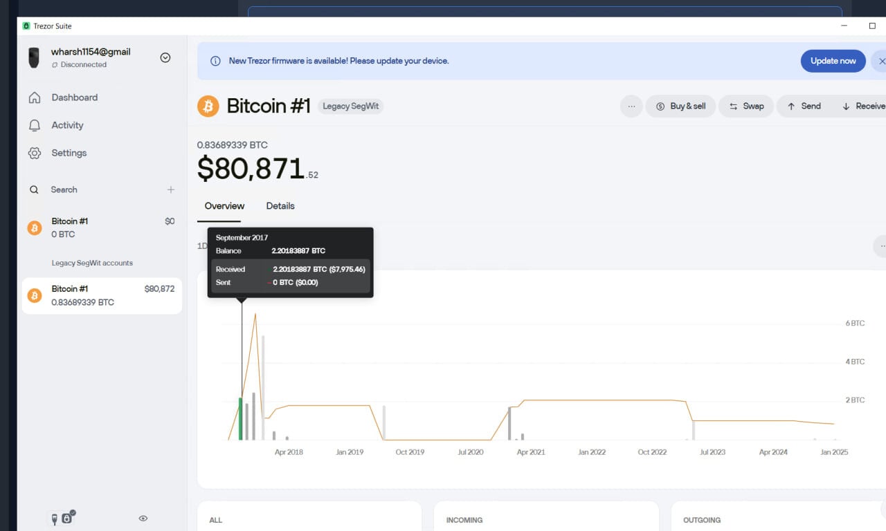Click the lock badge icon at sidebar bottom
The image size is (886, 531).
point(67,517)
